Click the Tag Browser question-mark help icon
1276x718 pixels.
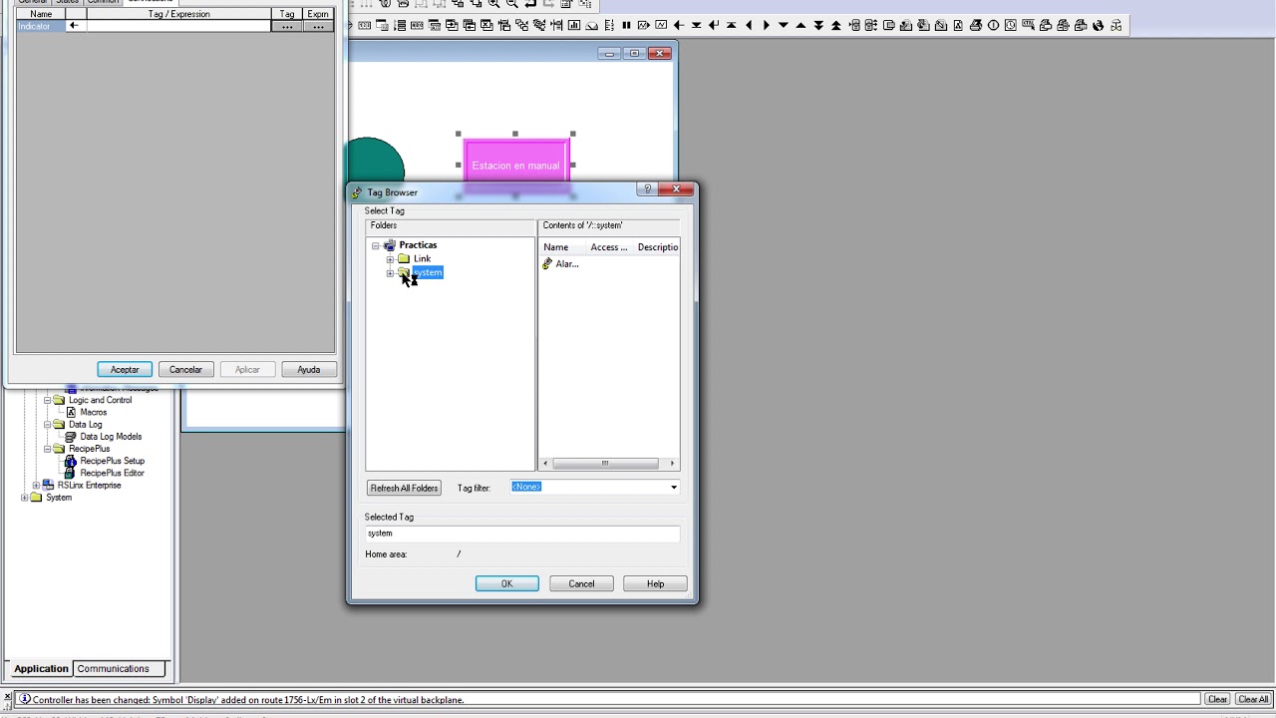point(647,189)
